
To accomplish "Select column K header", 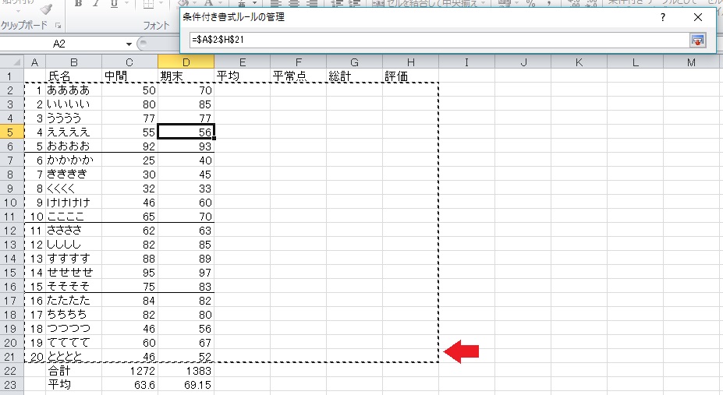I will coord(579,62).
